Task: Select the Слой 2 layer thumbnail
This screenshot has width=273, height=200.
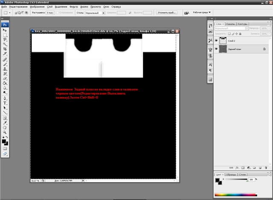Action: [x=224, y=41]
